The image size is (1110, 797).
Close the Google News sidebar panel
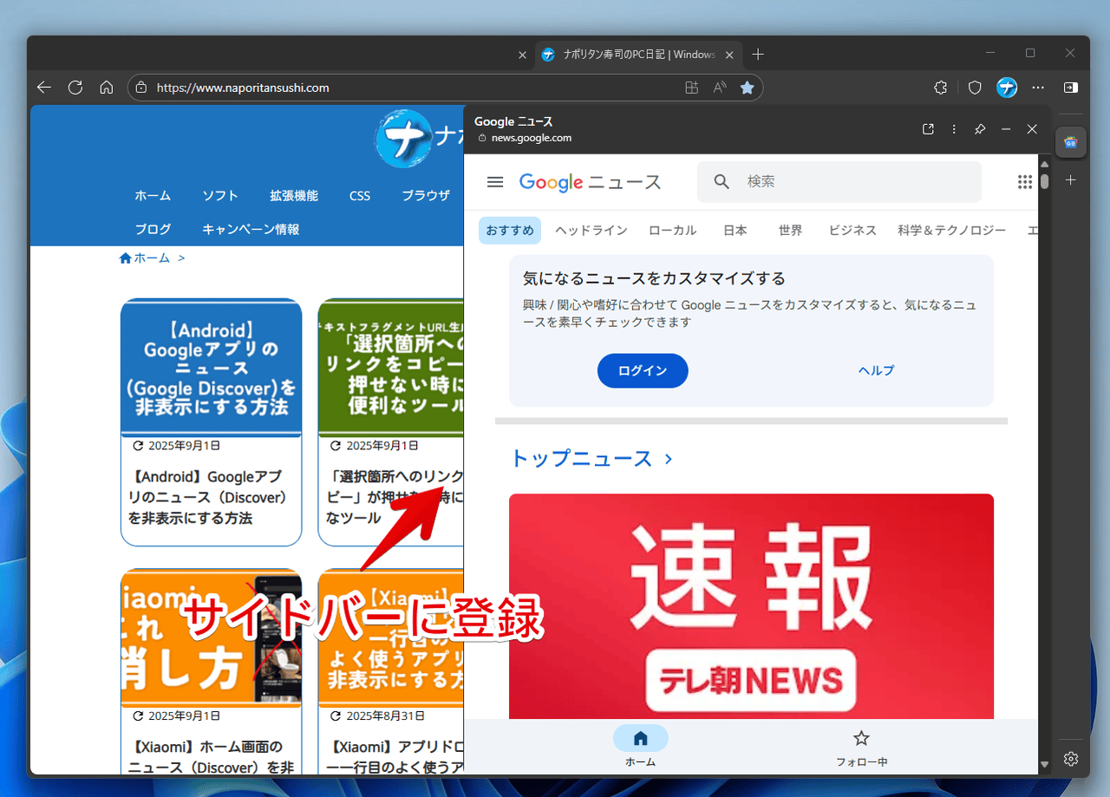[x=1032, y=129]
